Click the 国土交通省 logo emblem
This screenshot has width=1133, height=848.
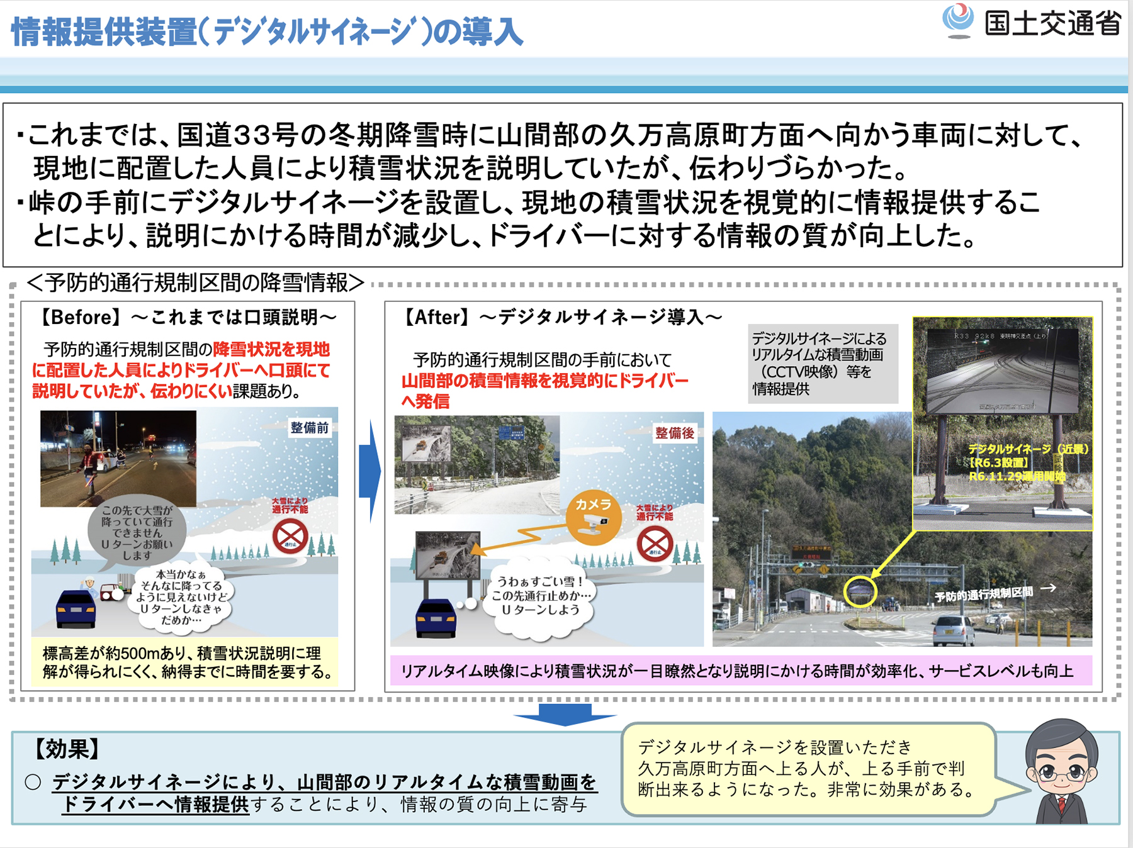957,20
